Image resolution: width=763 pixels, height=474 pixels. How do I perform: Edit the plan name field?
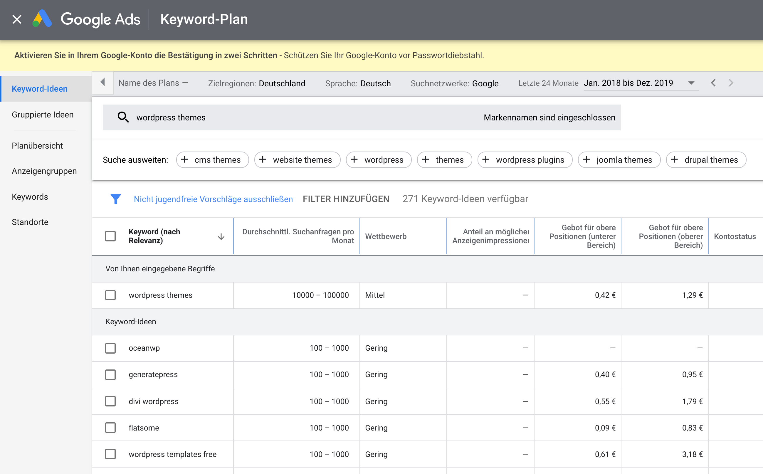click(153, 83)
